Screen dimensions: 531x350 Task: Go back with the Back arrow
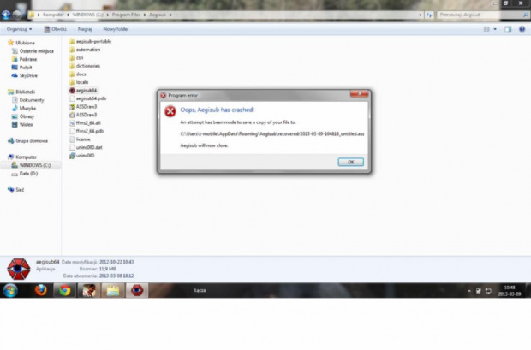click(6, 15)
